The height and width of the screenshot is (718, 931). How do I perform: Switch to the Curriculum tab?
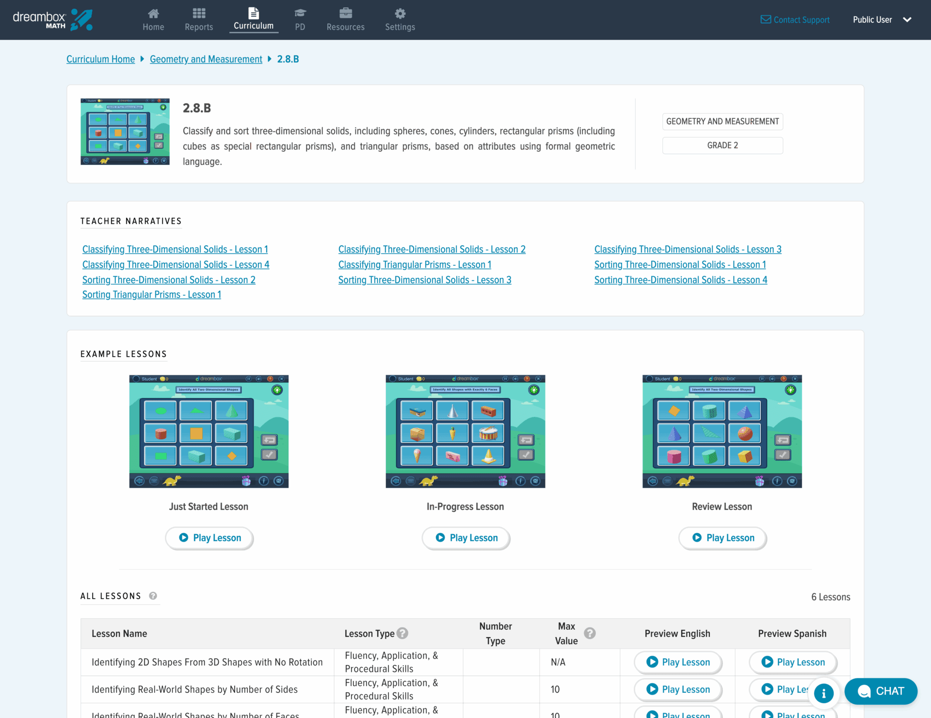point(254,19)
